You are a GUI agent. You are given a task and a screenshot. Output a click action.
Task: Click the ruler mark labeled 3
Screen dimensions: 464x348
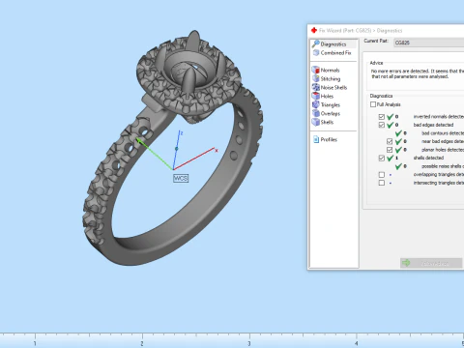click(249, 342)
